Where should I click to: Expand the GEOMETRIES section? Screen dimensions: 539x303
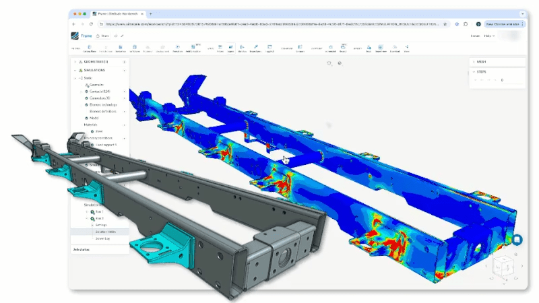coord(73,61)
